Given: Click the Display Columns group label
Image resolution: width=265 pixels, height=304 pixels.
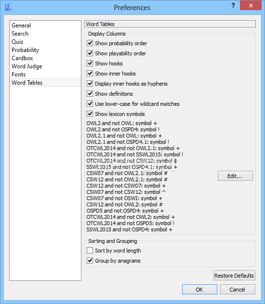Looking at the screenshot, I should [107, 34].
